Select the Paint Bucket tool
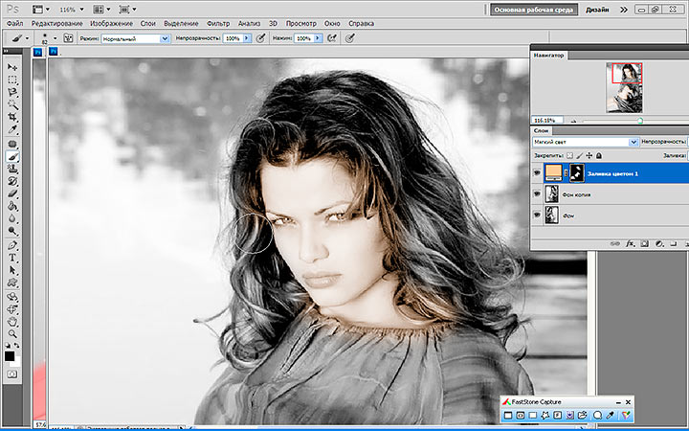689x431 pixels. [12, 206]
